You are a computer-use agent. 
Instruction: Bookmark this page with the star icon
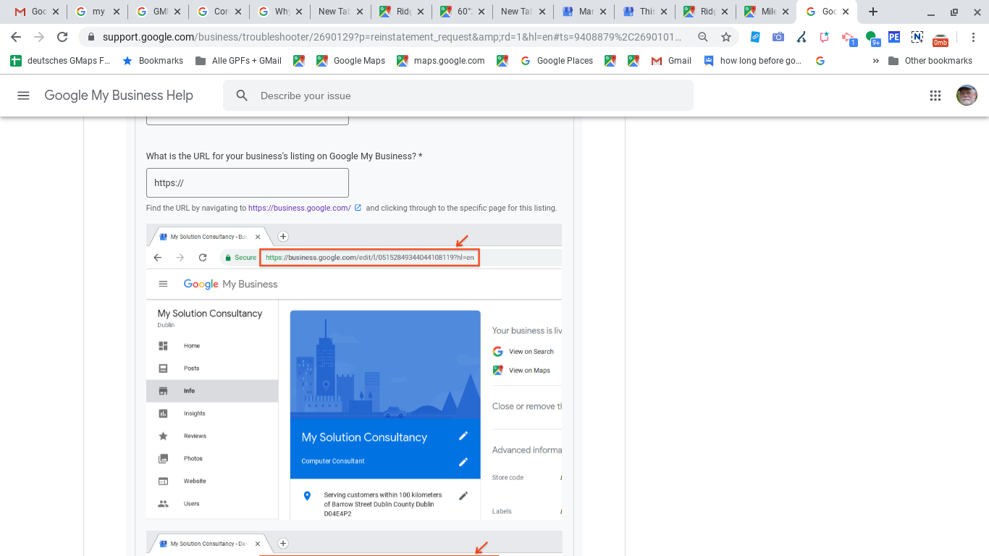[x=725, y=37]
